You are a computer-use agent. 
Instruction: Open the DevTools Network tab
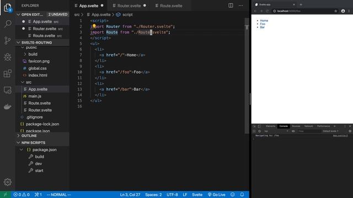pyautogui.click(x=308, y=126)
